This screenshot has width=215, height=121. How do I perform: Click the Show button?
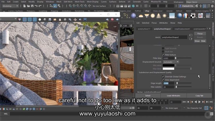coord(197,41)
